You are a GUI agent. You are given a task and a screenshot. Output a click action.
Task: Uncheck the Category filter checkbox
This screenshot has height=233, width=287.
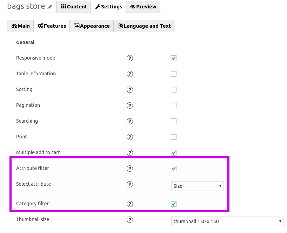click(174, 204)
